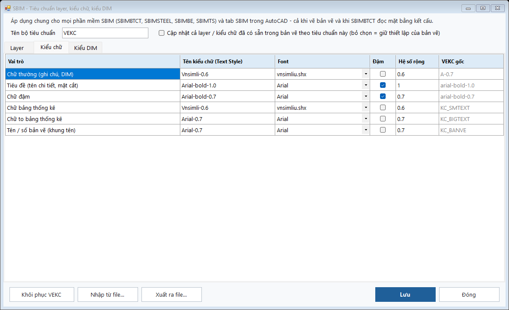Click the 'VEKC gốc' column header

(471, 62)
